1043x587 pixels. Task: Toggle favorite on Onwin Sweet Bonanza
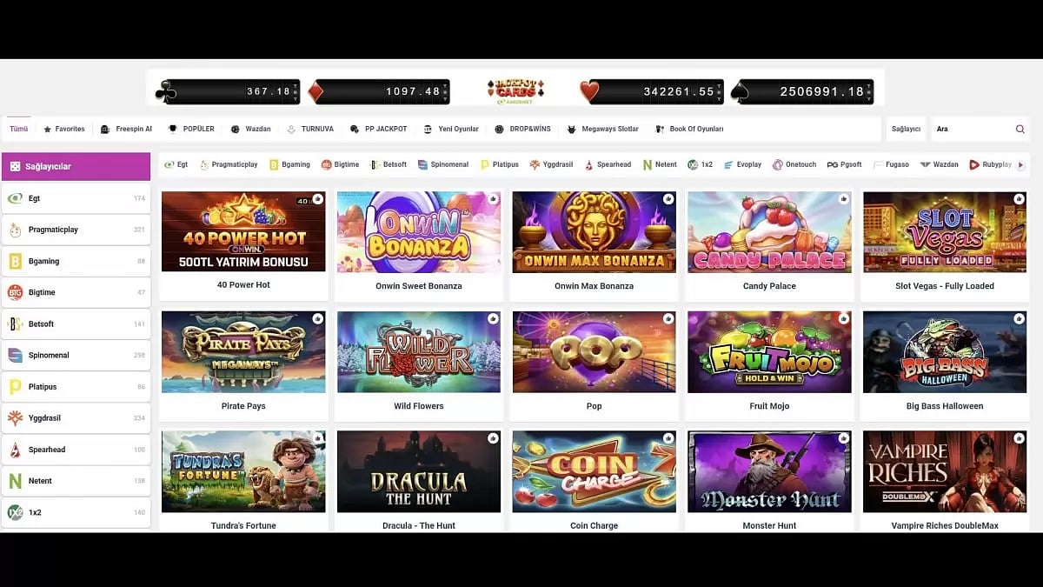point(493,199)
